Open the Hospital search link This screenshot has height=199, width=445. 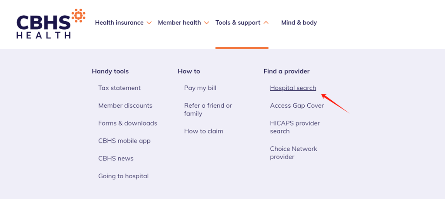pyautogui.click(x=293, y=88)
